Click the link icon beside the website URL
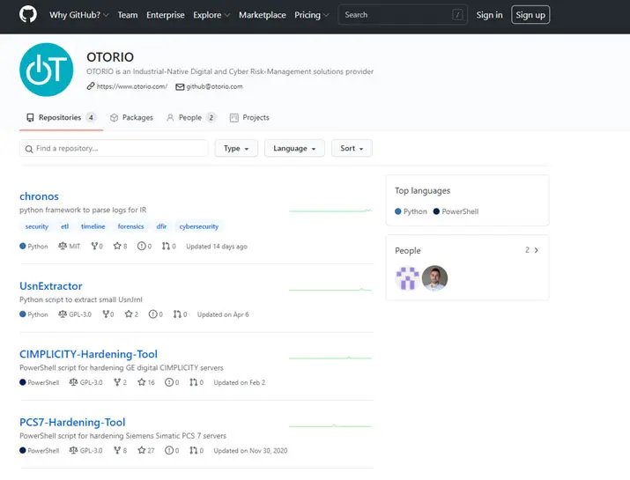Screen dimensions: 630x480 (x=91, y=86)
